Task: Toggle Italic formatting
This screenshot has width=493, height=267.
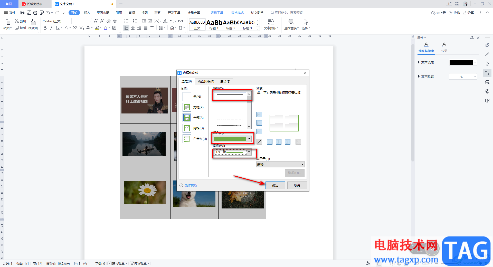Action: [51, 28]
